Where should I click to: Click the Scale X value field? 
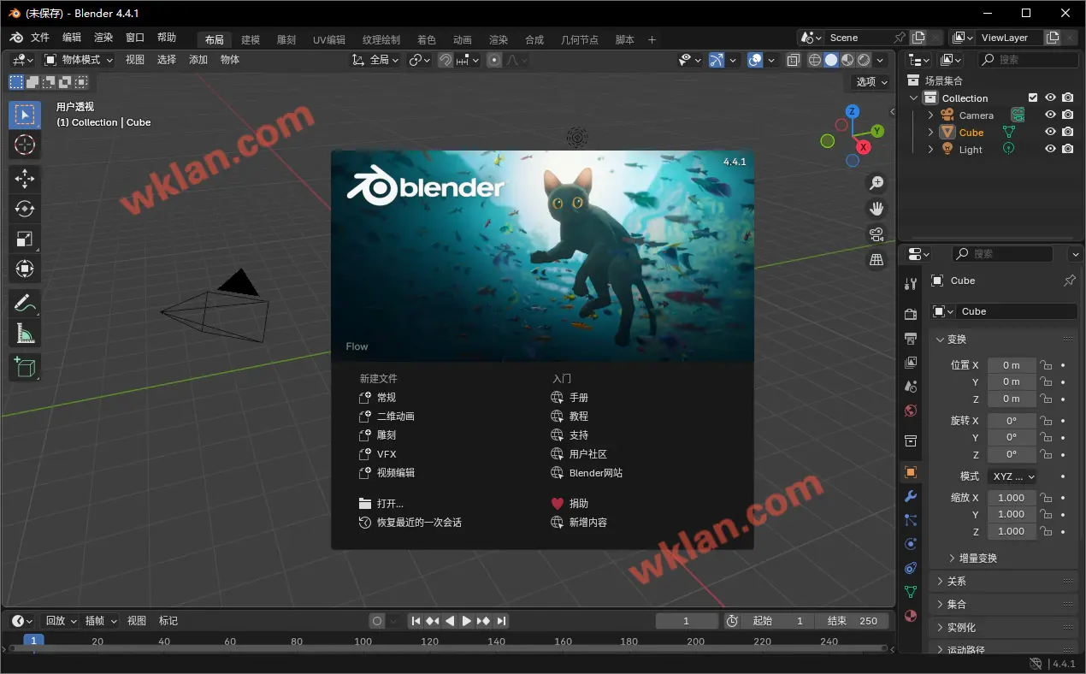coord(1012,498)
